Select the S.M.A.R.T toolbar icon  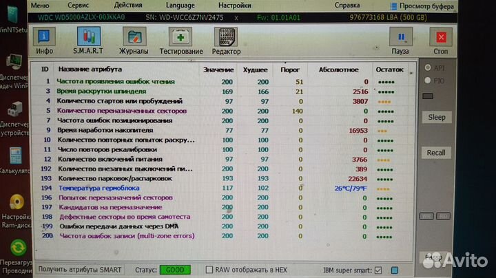pyautogui.click(x=87, y=40)
